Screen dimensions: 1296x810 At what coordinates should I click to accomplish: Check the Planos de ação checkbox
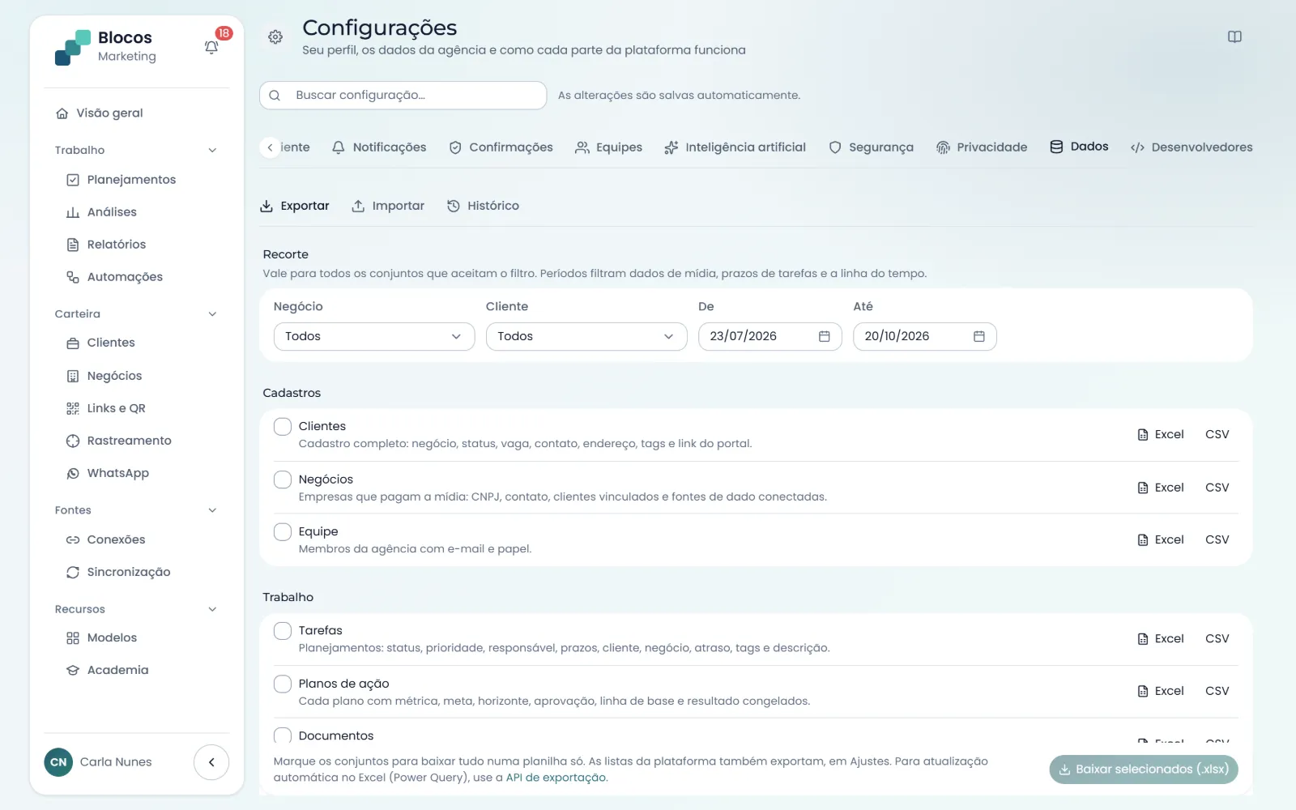click(283, 684)
